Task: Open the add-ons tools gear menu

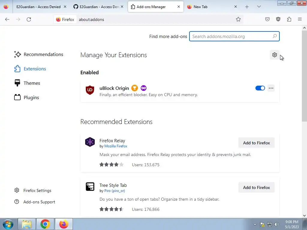Action: click(x=275, y=55)
